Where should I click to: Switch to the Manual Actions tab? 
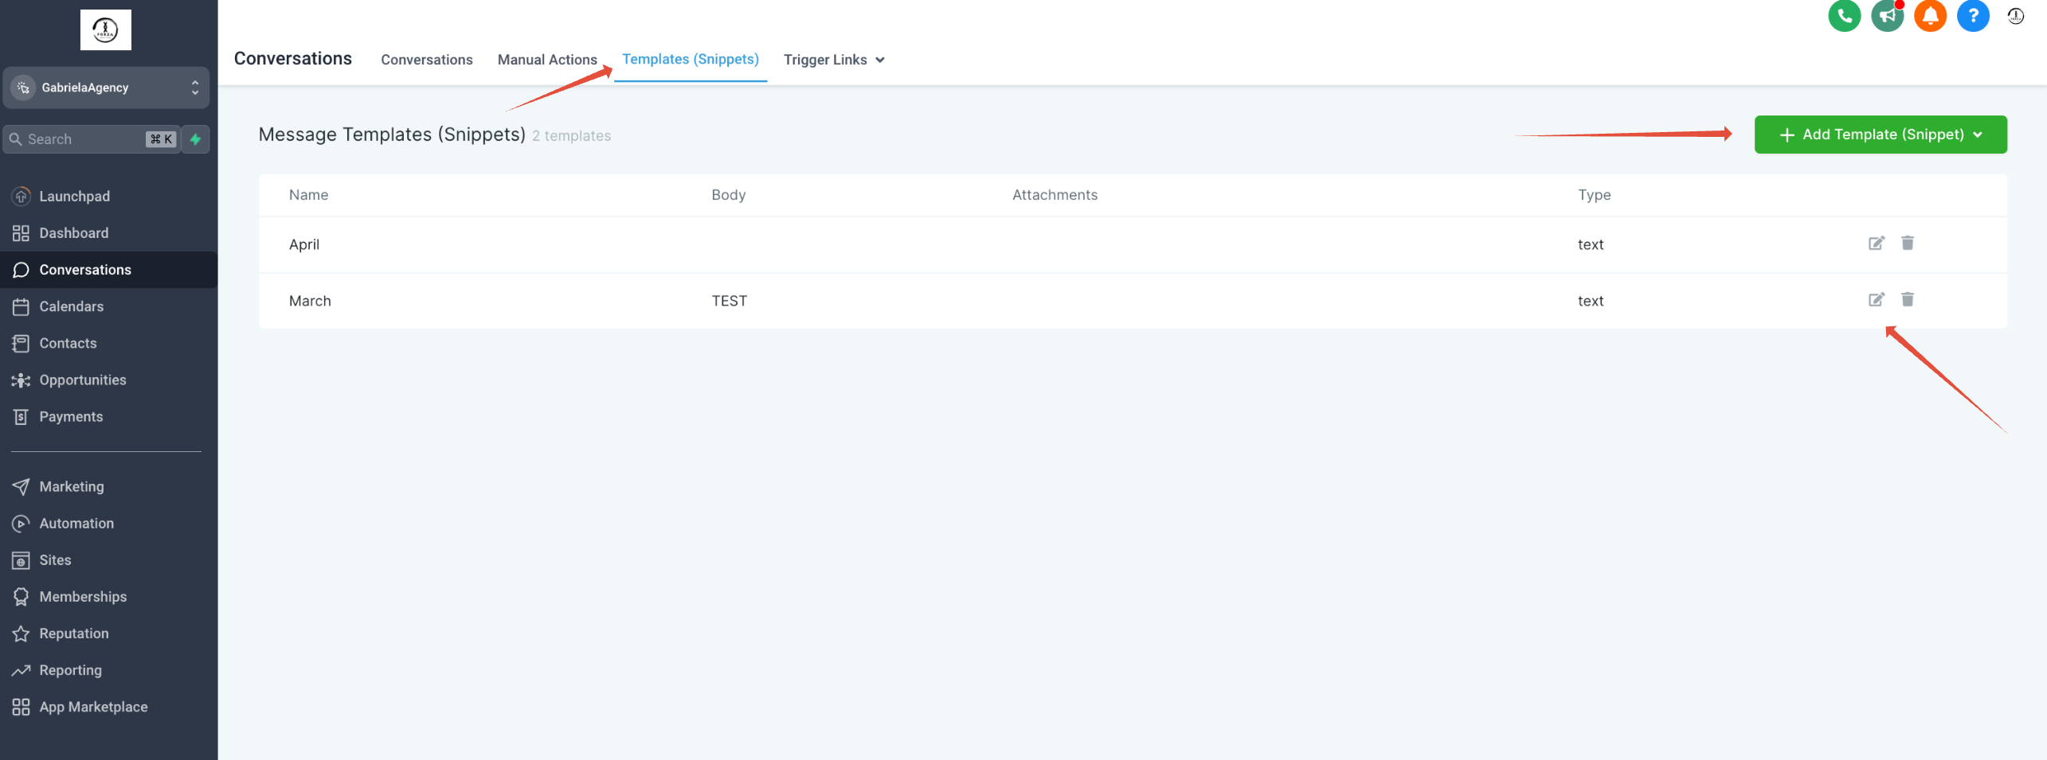coord(547,60)
